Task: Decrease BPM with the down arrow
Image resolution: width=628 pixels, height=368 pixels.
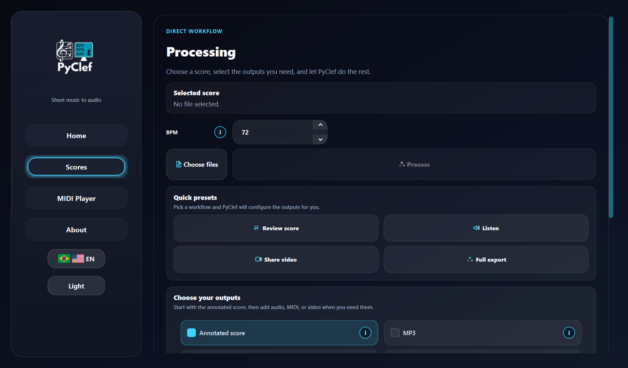Action: (x=320, y=140)
